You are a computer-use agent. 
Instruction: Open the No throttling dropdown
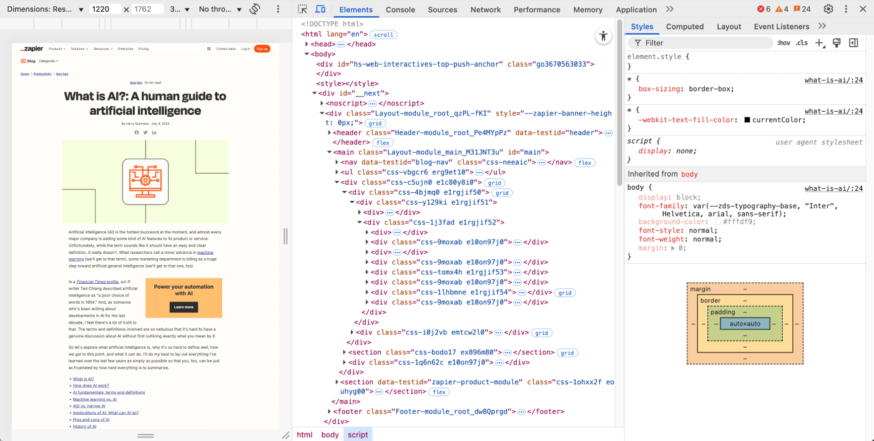220,9
